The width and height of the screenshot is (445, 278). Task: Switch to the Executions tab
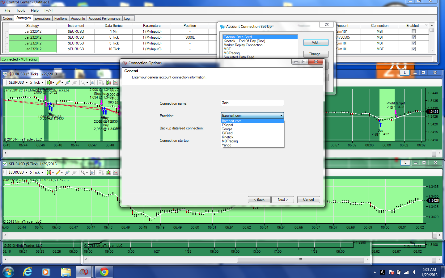pyautogui.click(x=43, y=19)
